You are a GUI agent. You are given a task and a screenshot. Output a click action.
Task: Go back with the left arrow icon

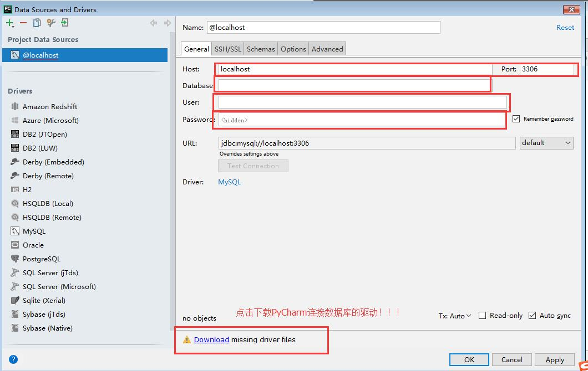[x=153, y=23]
